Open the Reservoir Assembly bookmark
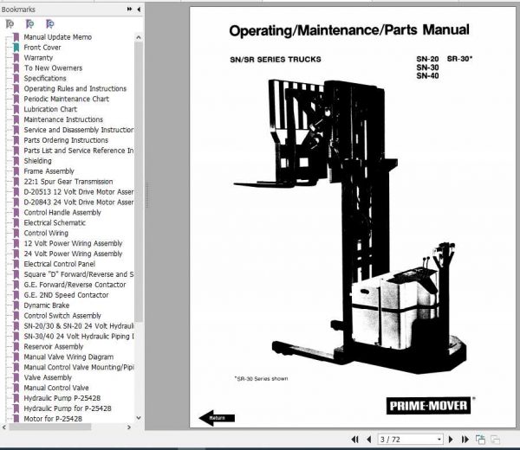 click(x=53, y=346)
